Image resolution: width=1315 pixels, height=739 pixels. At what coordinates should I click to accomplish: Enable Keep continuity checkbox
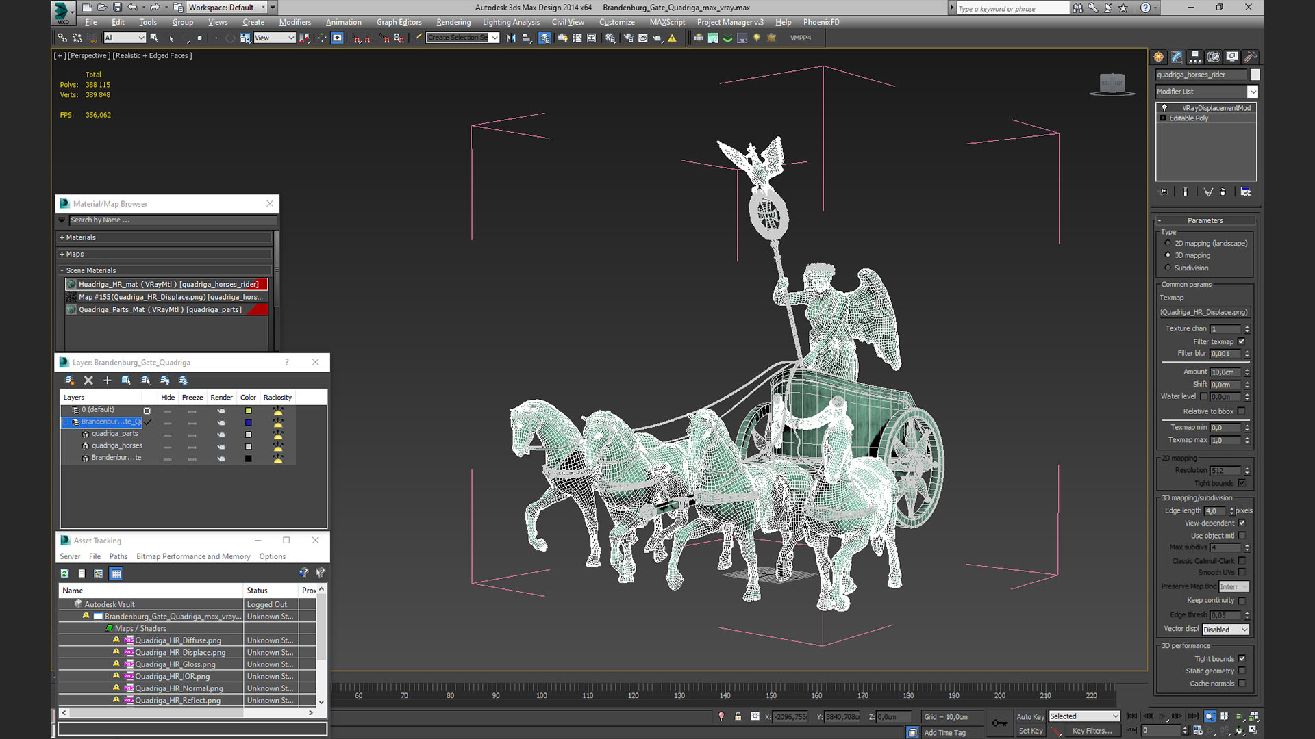point(1242,601)
